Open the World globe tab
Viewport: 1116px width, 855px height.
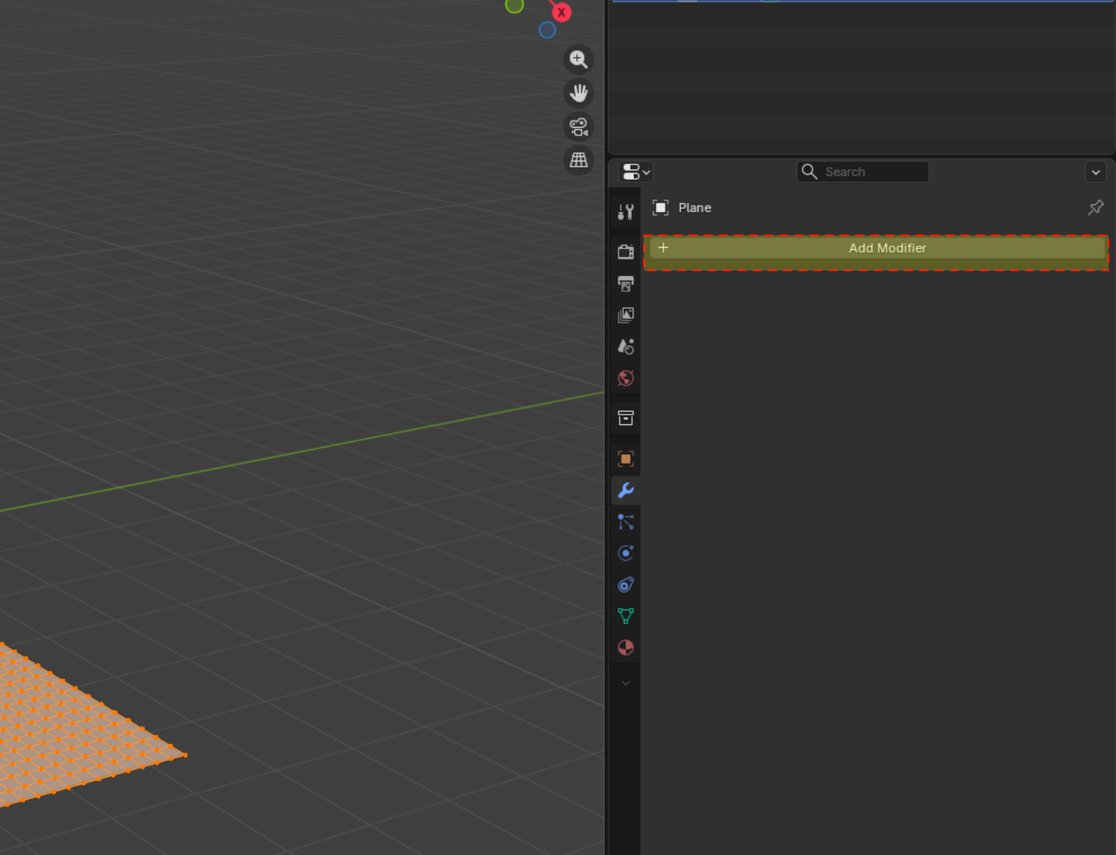626,378
